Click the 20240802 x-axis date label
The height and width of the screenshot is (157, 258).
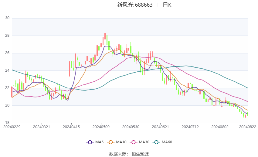tap(220, 127)
